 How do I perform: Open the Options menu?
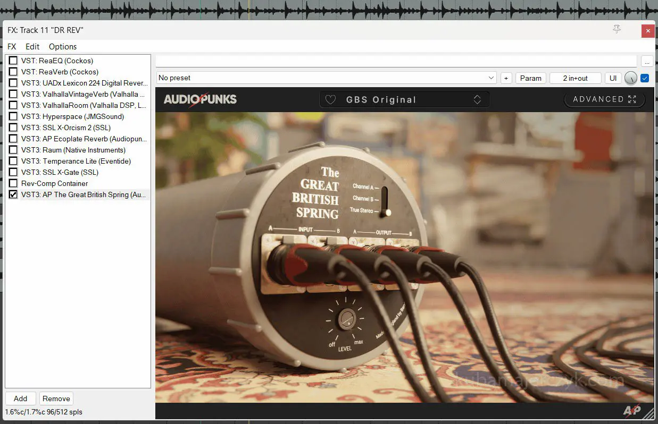pyautogui.click(x=63, y=47)
